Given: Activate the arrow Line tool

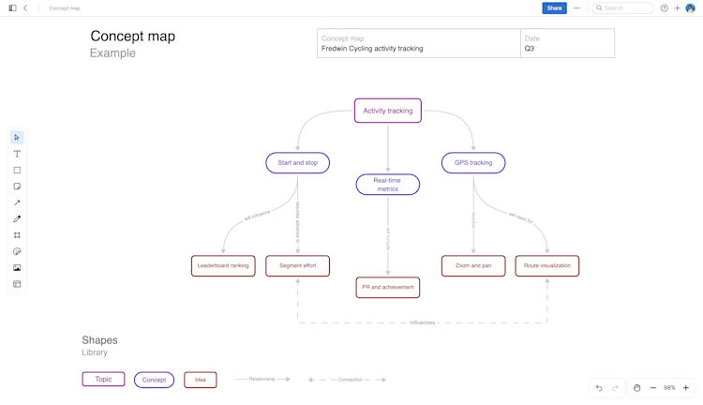Looking at the screenshot, I should coord(17,202).
